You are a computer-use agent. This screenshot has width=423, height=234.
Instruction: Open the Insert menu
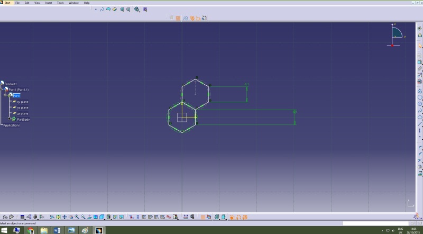point(49,3)
